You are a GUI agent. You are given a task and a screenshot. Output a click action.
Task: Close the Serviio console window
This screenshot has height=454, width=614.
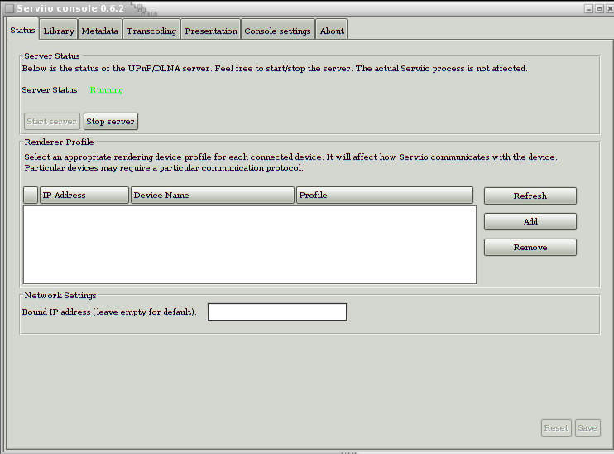(x=610, y=8)
